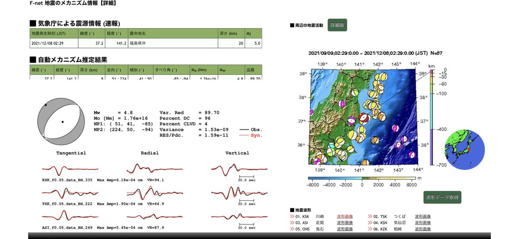This screenshot has width=519, height=239.
Task: Click the Japan locator globe inset
Action: tap(464, 150)
